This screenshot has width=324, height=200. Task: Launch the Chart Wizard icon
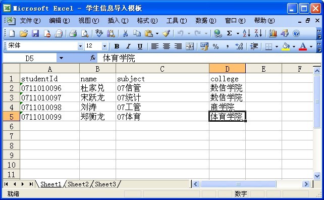[x=273, y=33]
